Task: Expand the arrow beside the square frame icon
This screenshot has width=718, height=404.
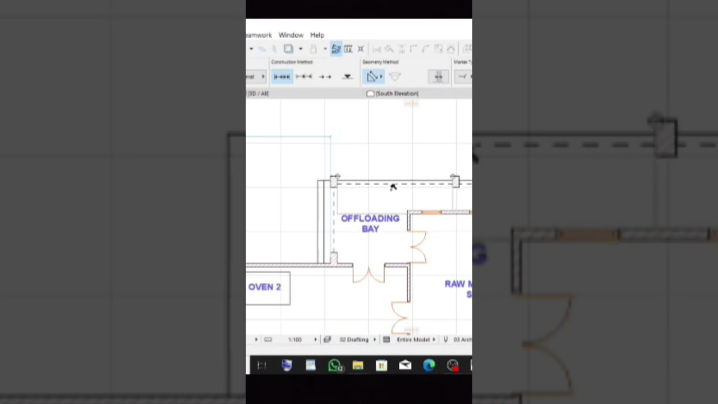Action: pos(300,49)
